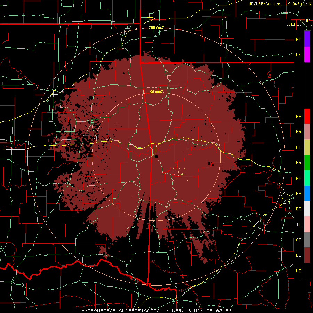Click the light pink IC legend swatch

tap(307, 224)
